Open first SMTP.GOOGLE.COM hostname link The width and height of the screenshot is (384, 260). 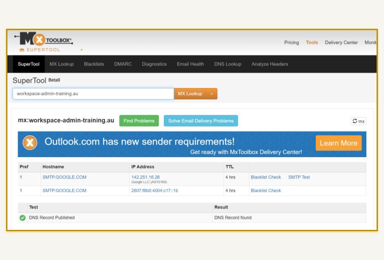(x=65, y=177)
